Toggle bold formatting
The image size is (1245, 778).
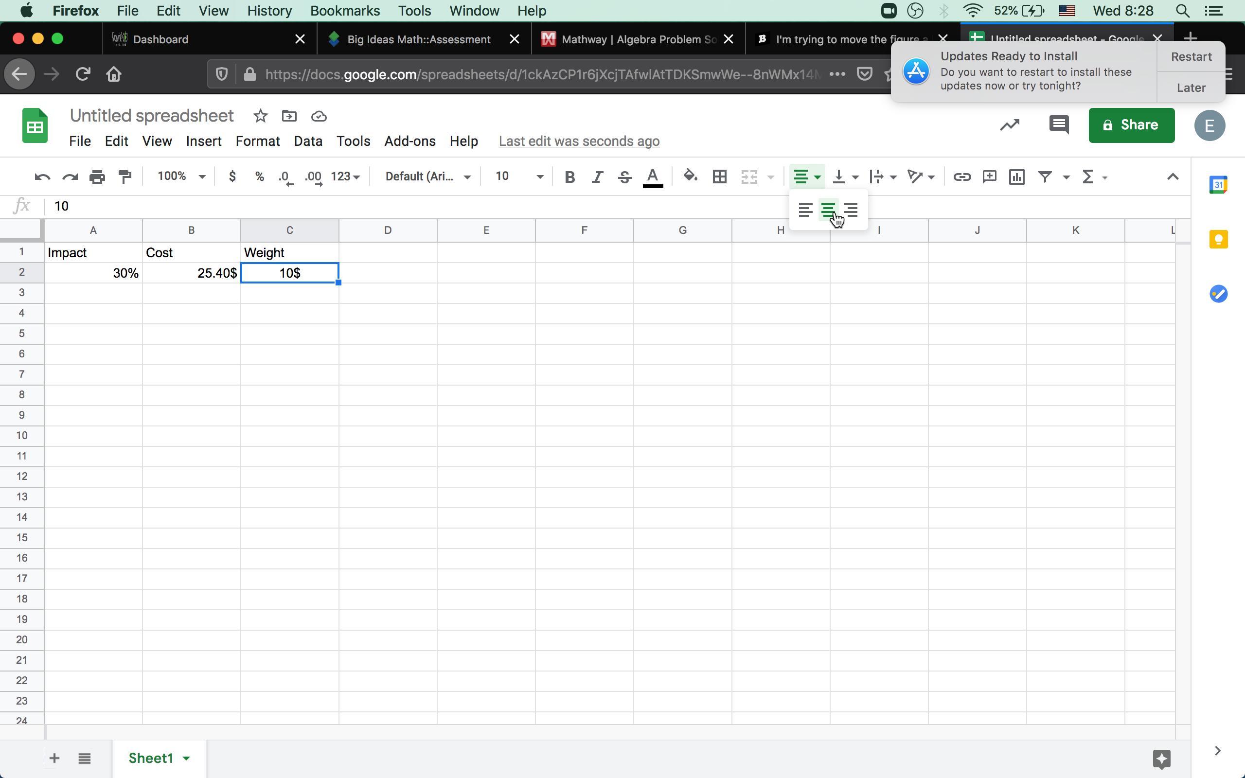click(x=569, y=177)
